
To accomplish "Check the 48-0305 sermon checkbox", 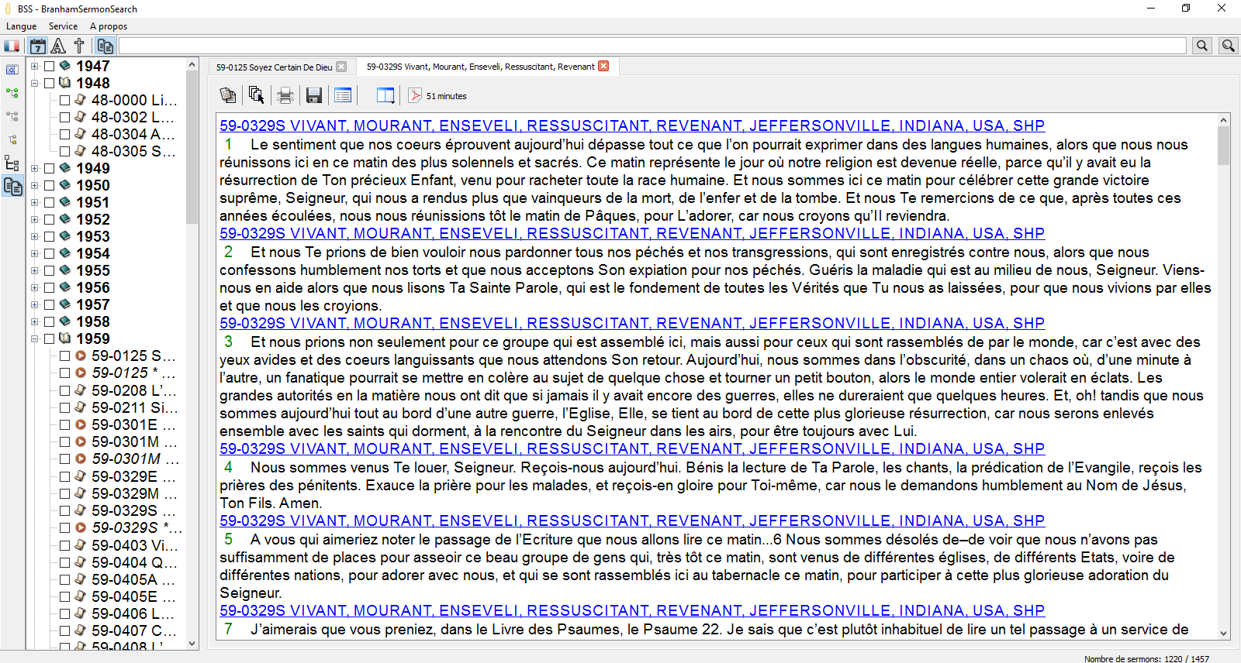I will click(x=65, y=151).
